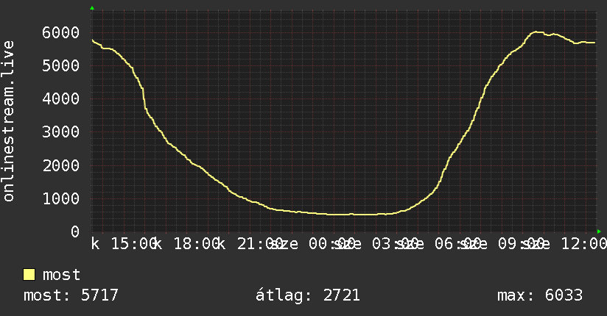Screen dimensions: 607x316
Task: Click the y-axis label '6000'
Action: tap(61, 32)
